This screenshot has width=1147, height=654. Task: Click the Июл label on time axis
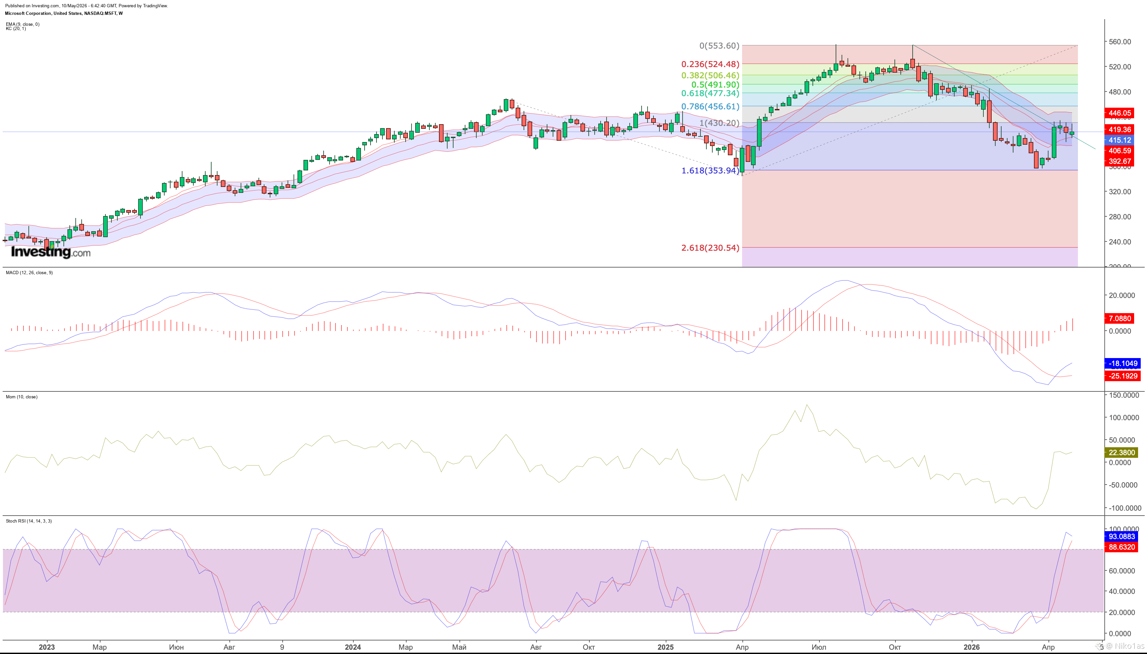click(819, 647)
